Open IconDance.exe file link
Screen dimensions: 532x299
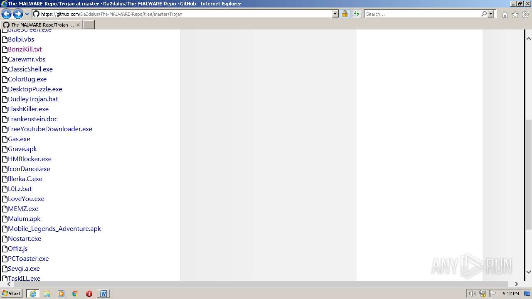coord(29,169)
